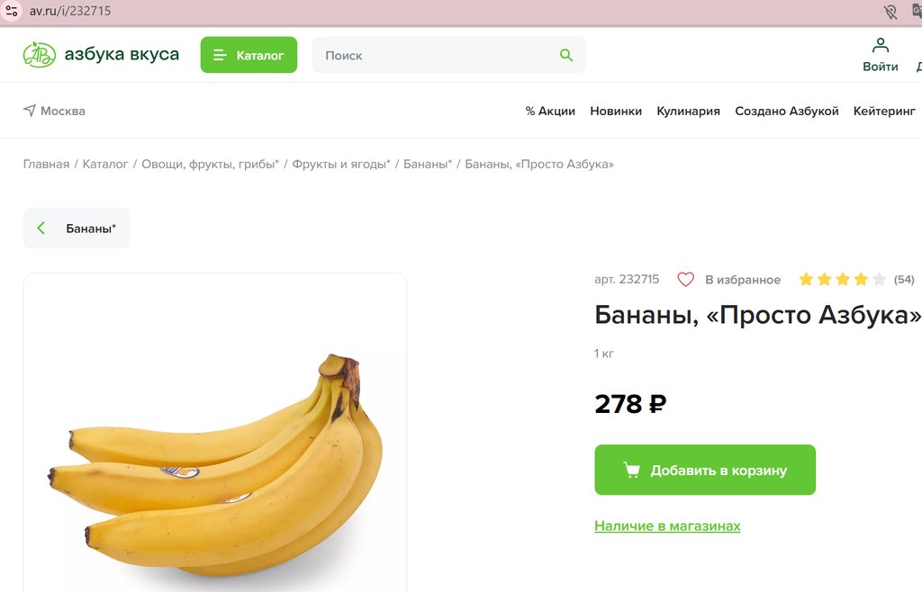Click the search magnifier icon
922x592 pixels.
pos(566,55)
